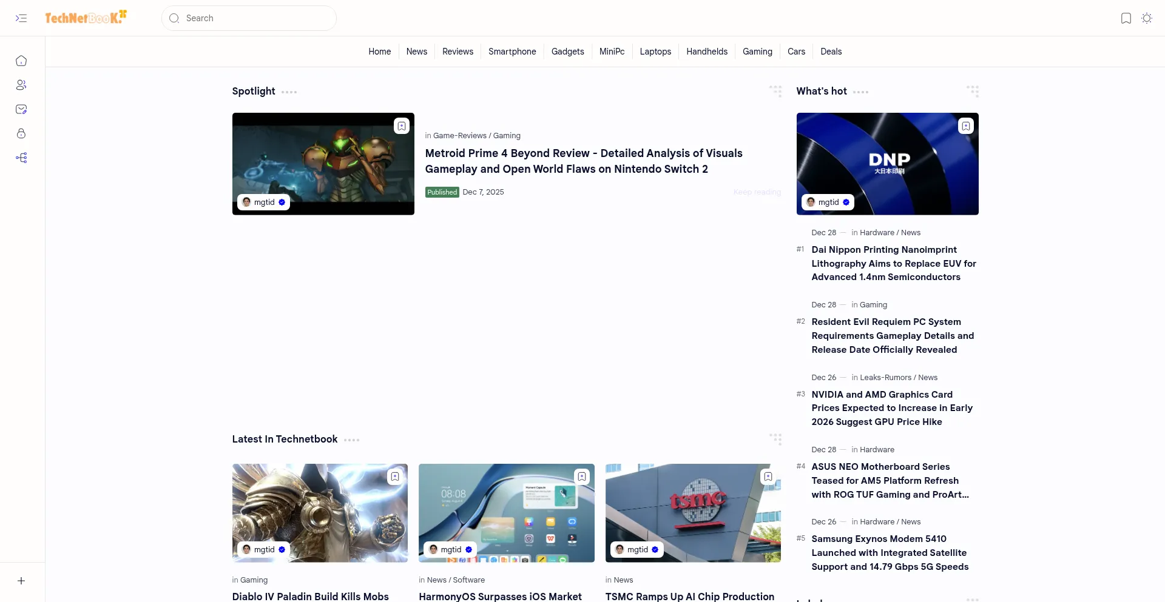Click the TechNetBook logo

(x=86, y=18)
